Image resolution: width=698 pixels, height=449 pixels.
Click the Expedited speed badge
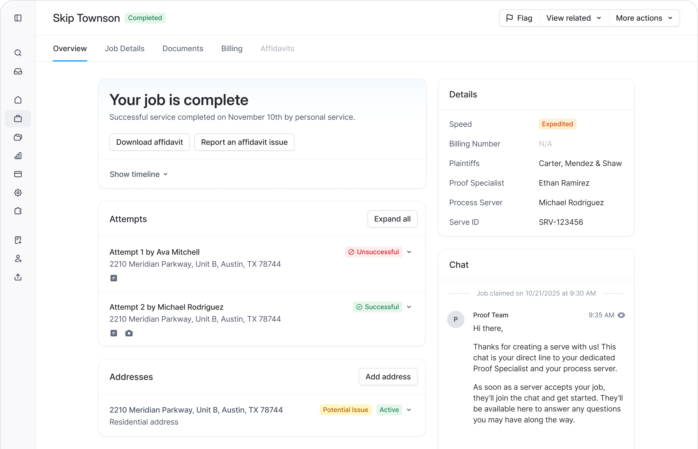557,124
